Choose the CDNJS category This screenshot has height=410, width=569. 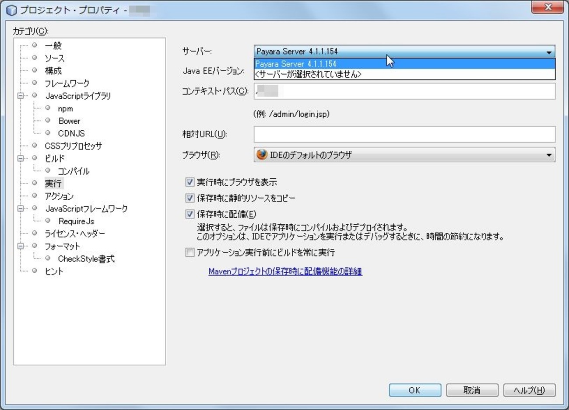coord(71,133)
